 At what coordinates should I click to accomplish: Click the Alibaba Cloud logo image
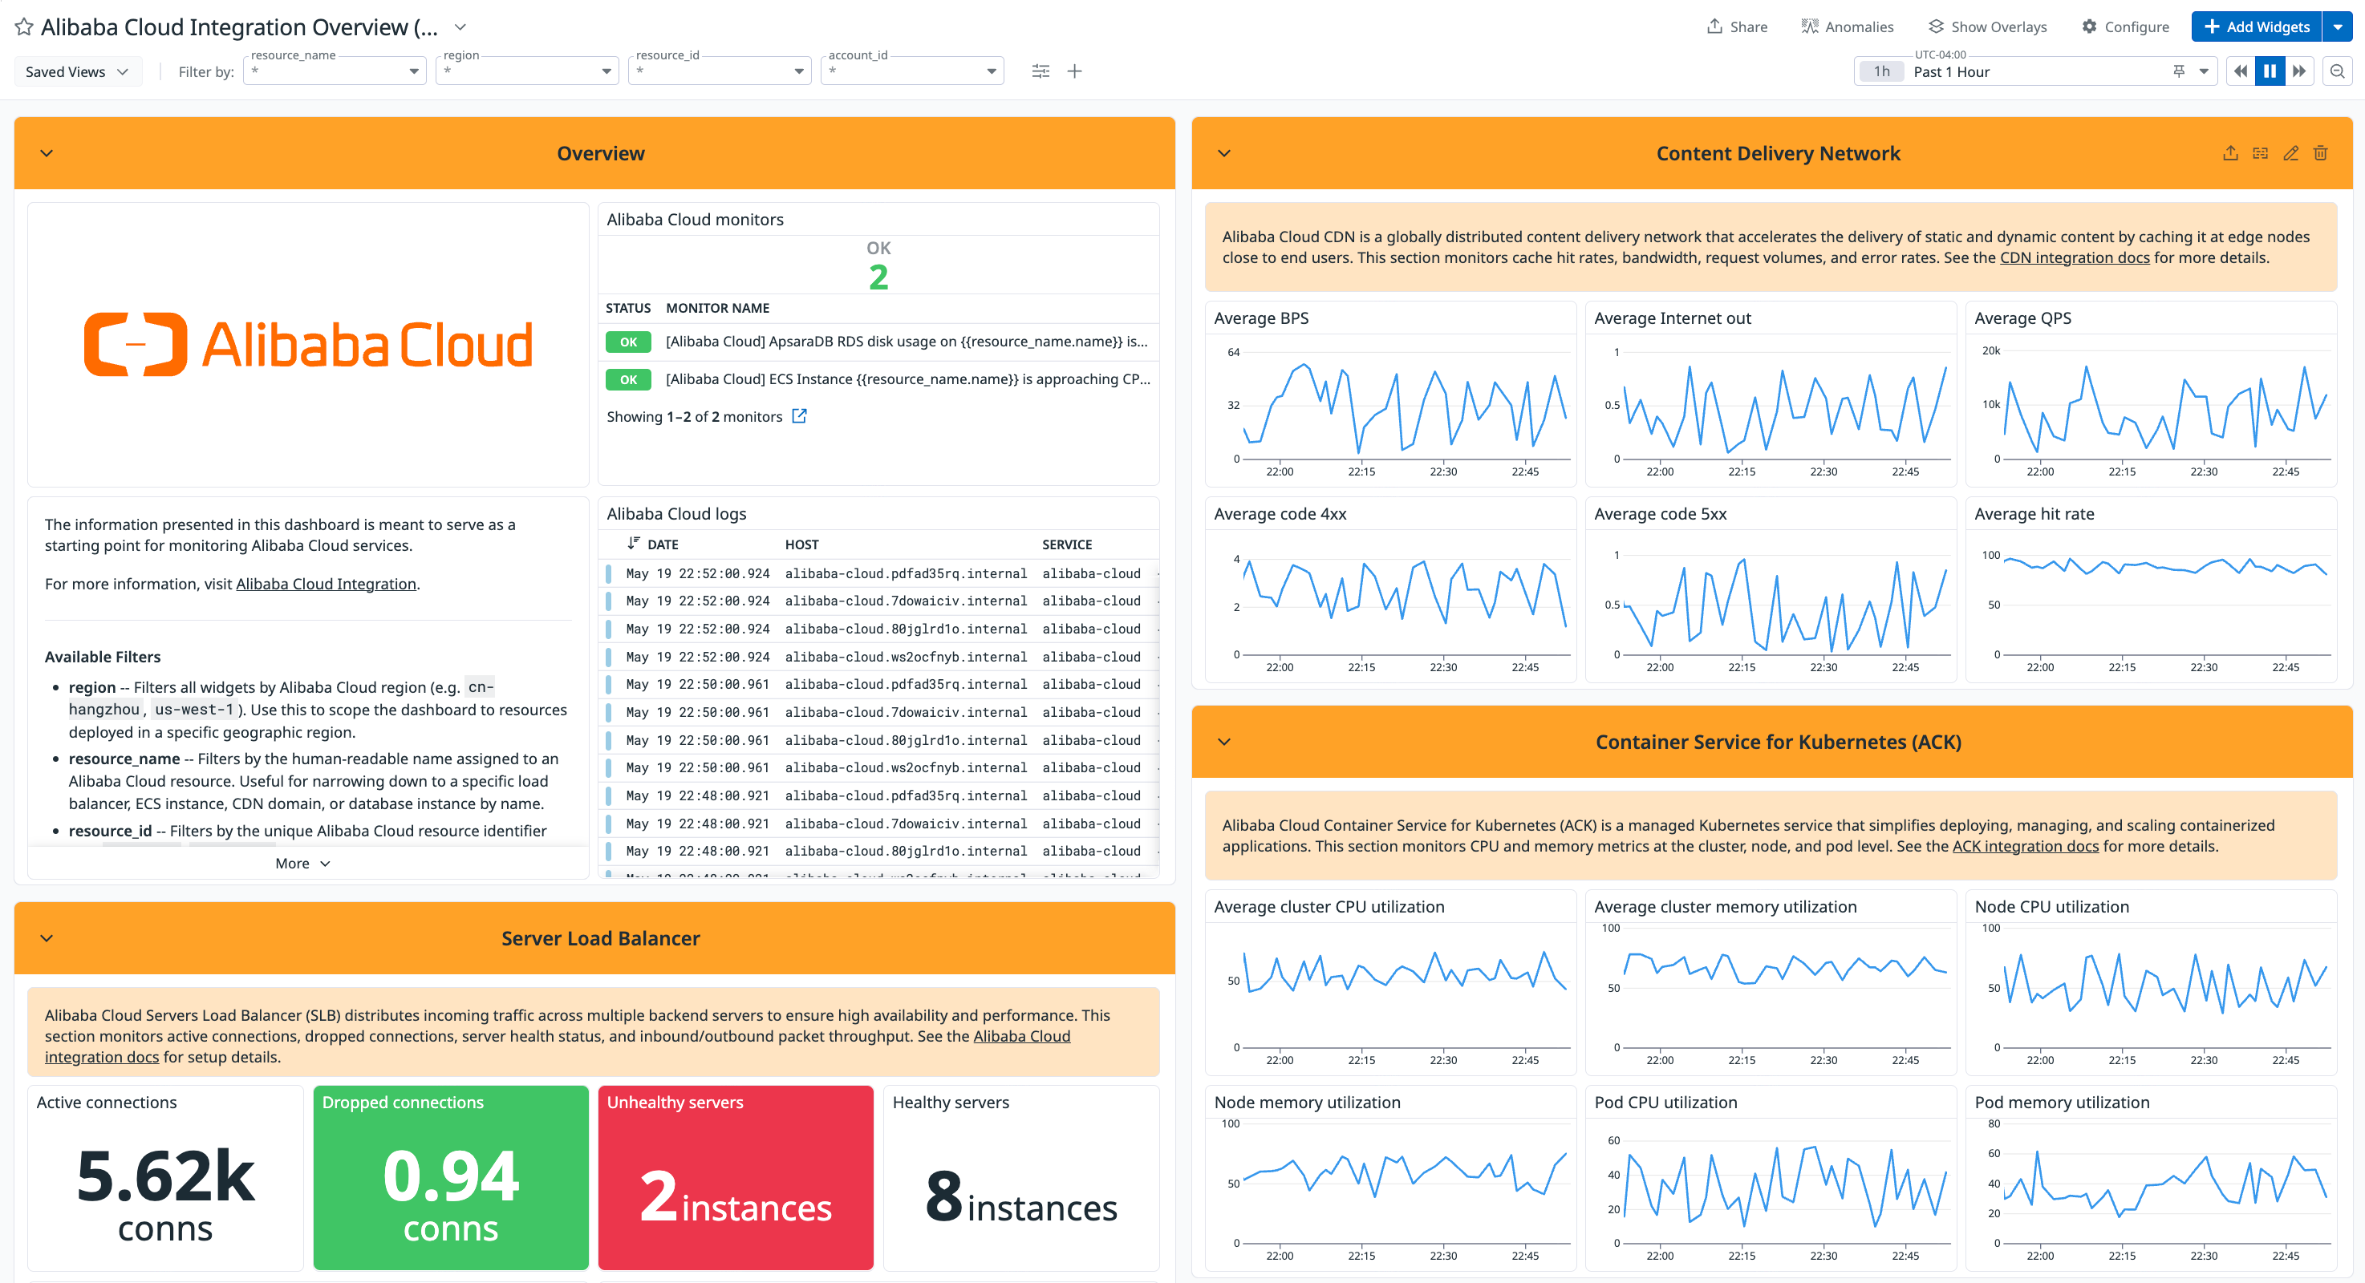(x=309, y=345)
